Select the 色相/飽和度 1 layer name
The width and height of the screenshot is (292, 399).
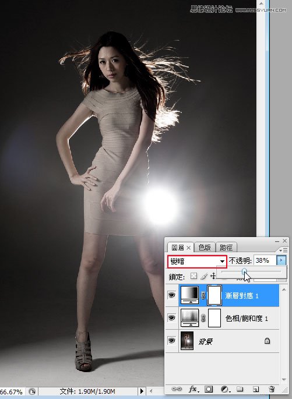(x=247, y=319)
